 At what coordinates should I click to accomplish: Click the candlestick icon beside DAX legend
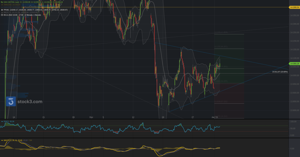point(2,2)
